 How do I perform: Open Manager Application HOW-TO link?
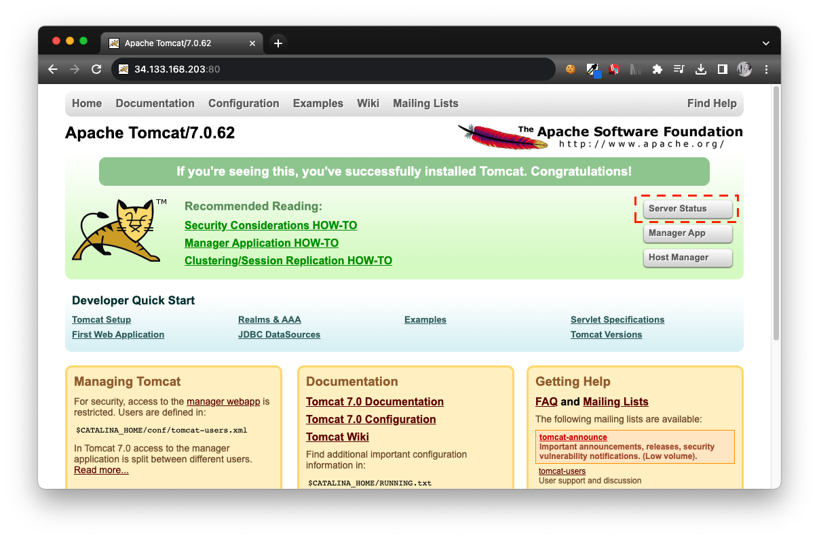[261, 243]
